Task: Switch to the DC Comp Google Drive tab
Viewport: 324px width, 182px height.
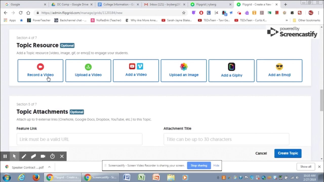Action: (x=72, y=5)
